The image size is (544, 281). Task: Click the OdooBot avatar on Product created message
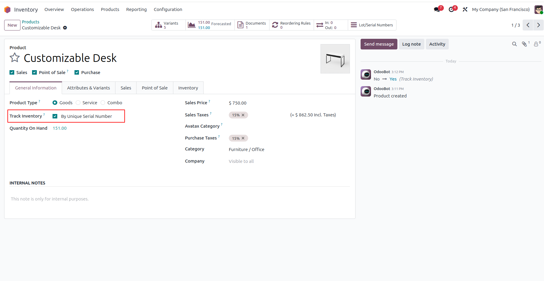tap(366, 91)
